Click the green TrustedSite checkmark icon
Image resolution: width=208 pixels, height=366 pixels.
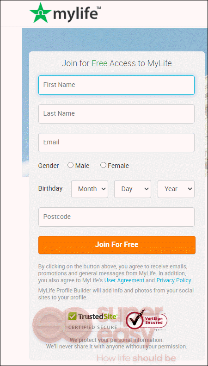pos(72,316)
